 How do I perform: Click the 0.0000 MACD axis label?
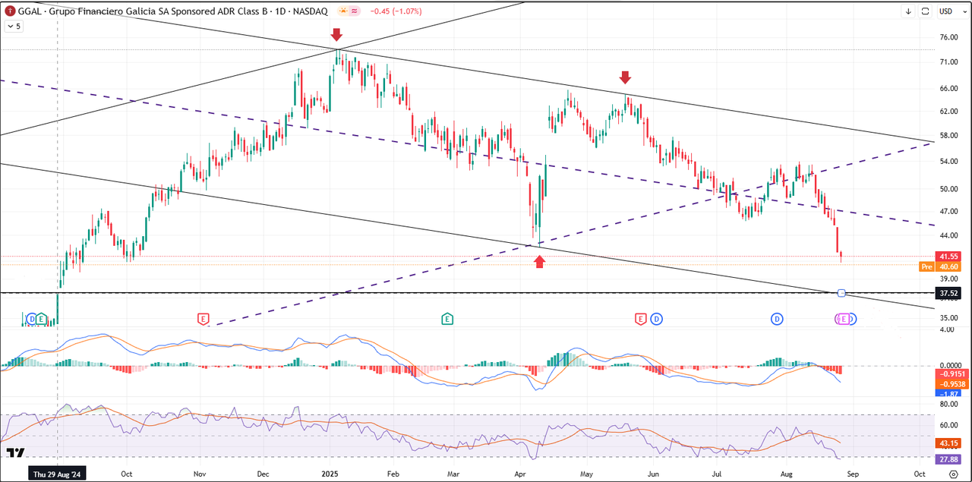click(950, 365)
